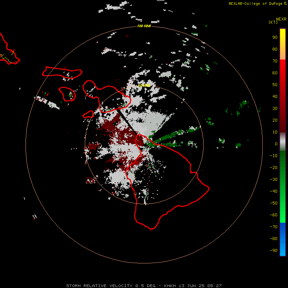Click the 50 NMI range ring label

click(x=144, y=85)
